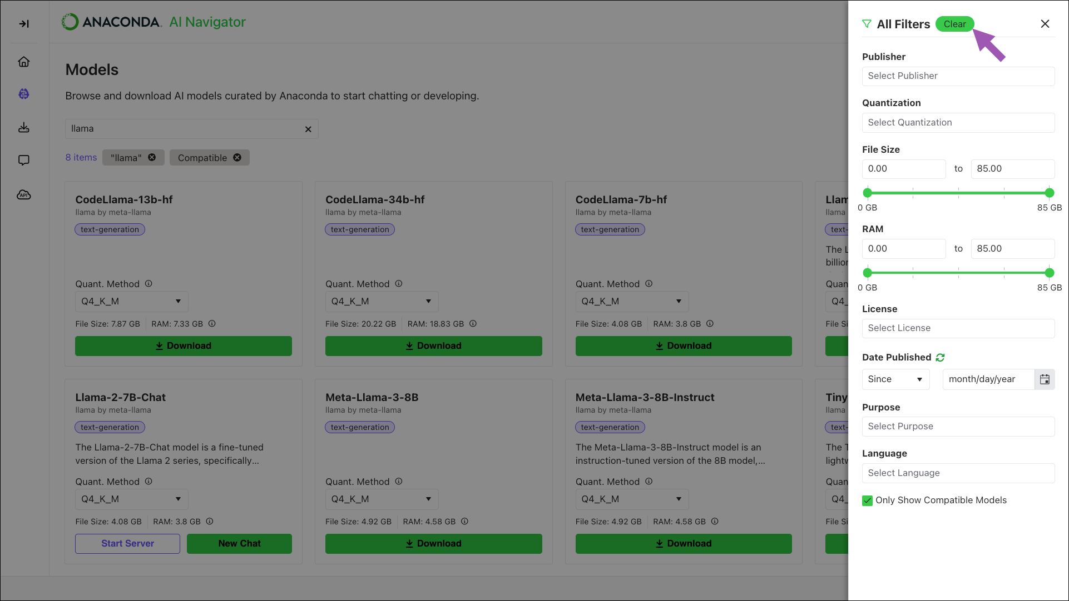
Task: Show RAM info for CodeLlama-13b-hf
Action: pyautogui.click(x=212, y=323)
